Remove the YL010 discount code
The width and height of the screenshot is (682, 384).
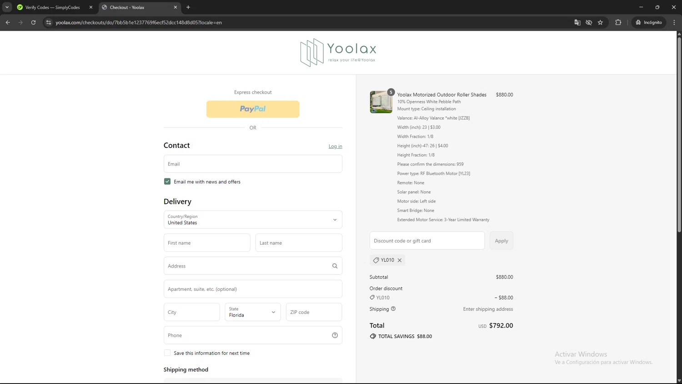pyautogui.click(x=400, y=260)
